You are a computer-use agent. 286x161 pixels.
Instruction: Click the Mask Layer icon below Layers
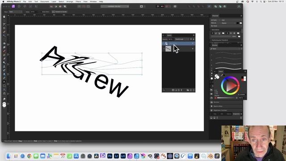(x=173, y=90)
